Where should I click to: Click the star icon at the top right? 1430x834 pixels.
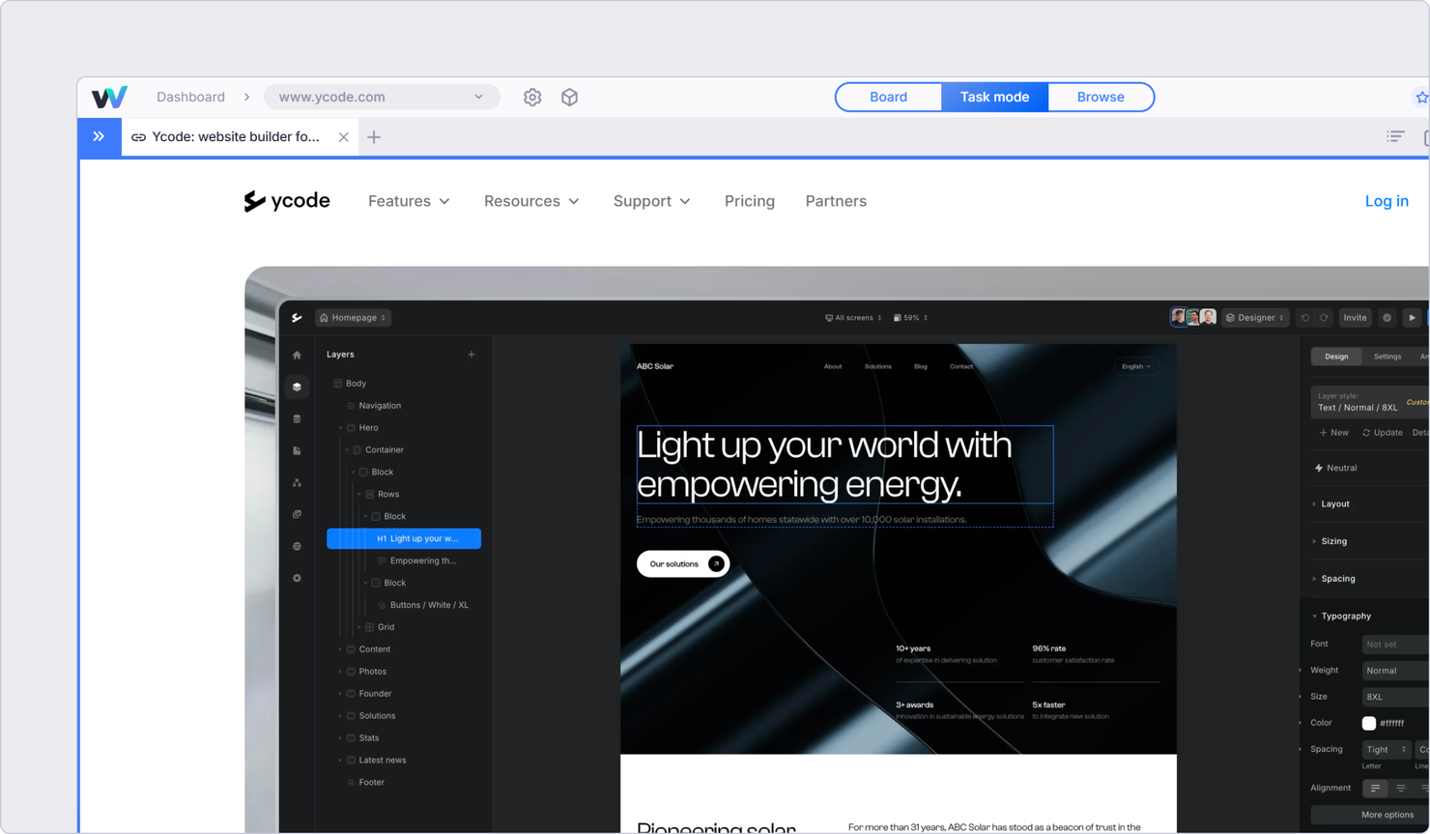coord(1421,97)
